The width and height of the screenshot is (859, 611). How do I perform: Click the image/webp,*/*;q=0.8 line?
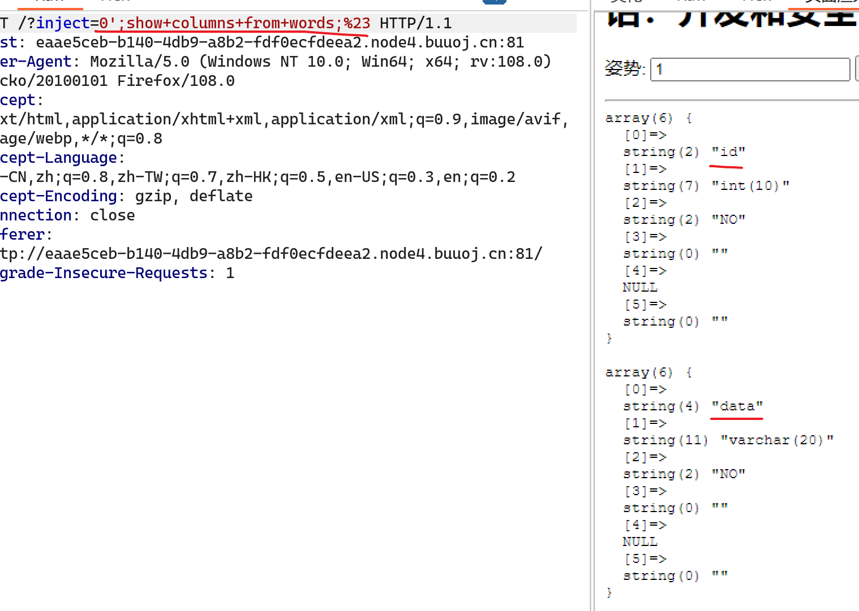pos(81,138)
